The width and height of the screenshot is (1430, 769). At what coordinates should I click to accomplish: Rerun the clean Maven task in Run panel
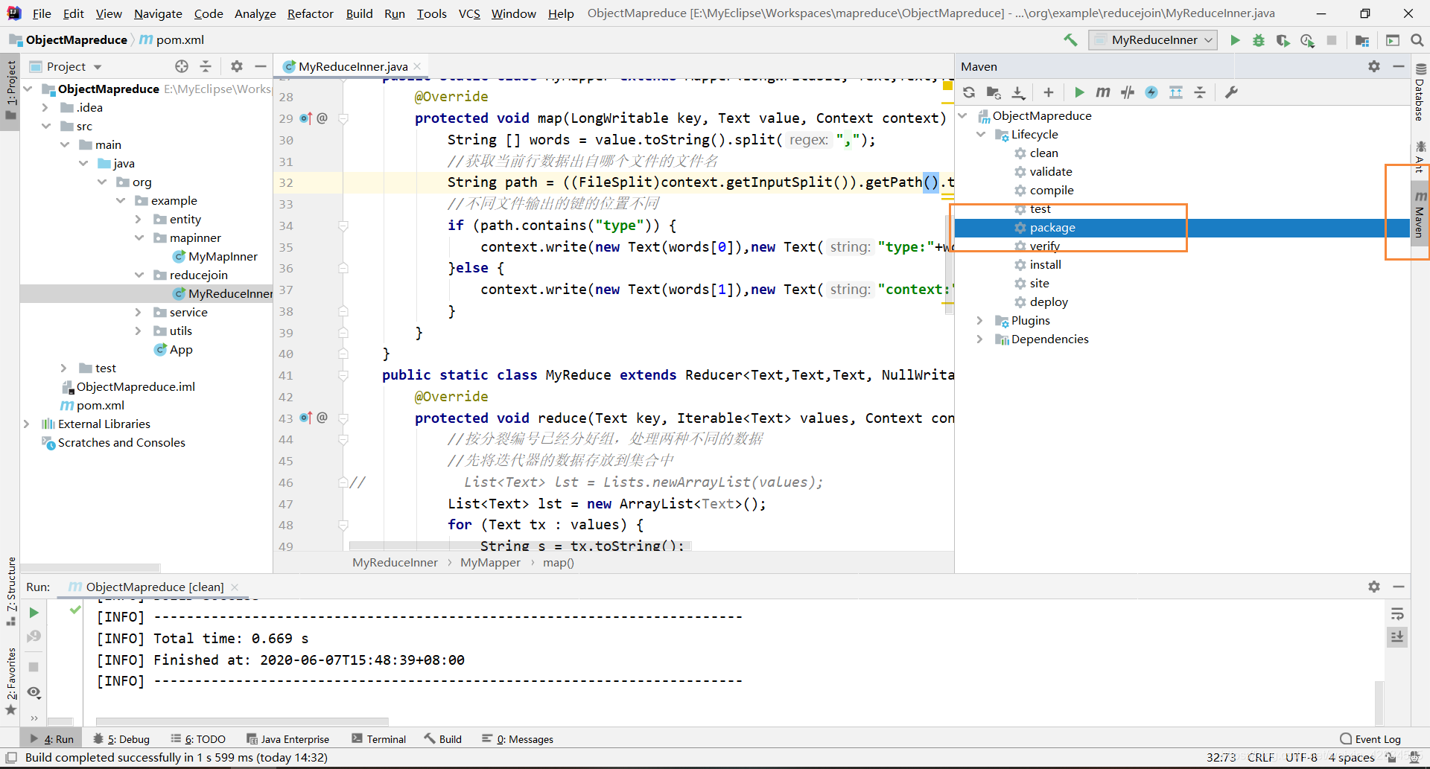coord(34,613)
